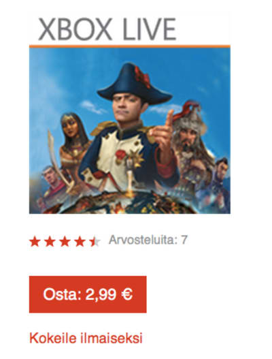The image size is (272, 359).
Task: Click the Cleopatra character in artwork
Action: (x=74, y=145)
